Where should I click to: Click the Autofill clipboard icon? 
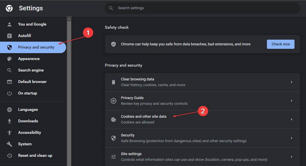9,36
